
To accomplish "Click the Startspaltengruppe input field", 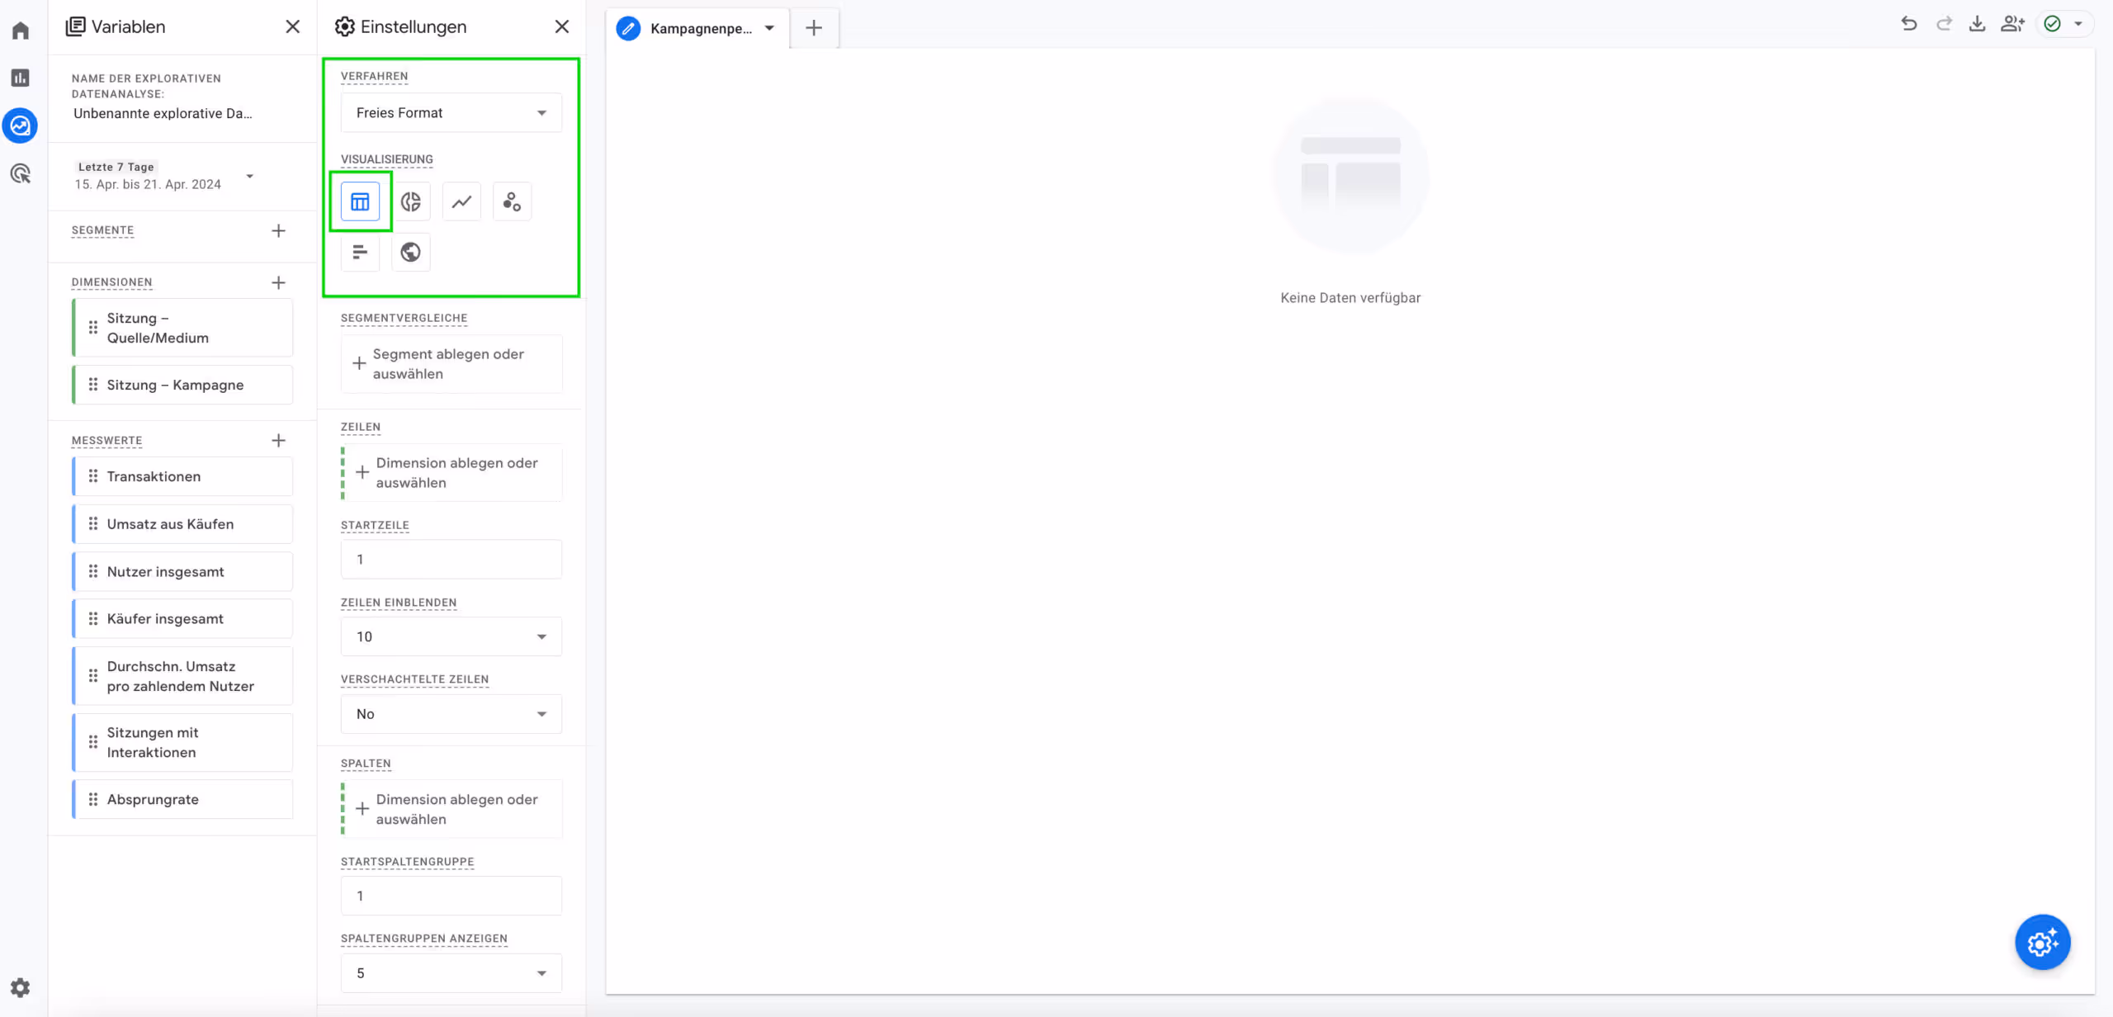I will (x=451, y=896).
